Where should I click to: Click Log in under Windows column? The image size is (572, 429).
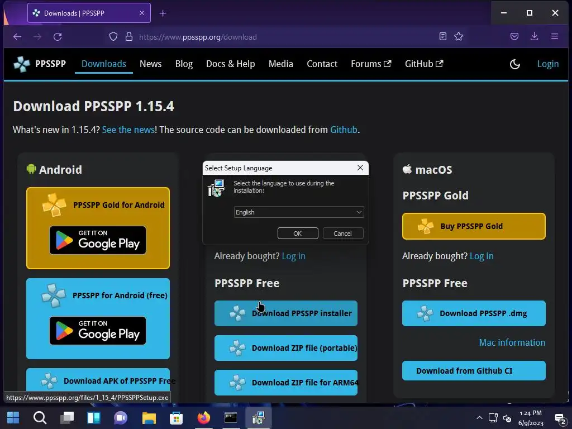pyautogui.click(x=294, y=256)
